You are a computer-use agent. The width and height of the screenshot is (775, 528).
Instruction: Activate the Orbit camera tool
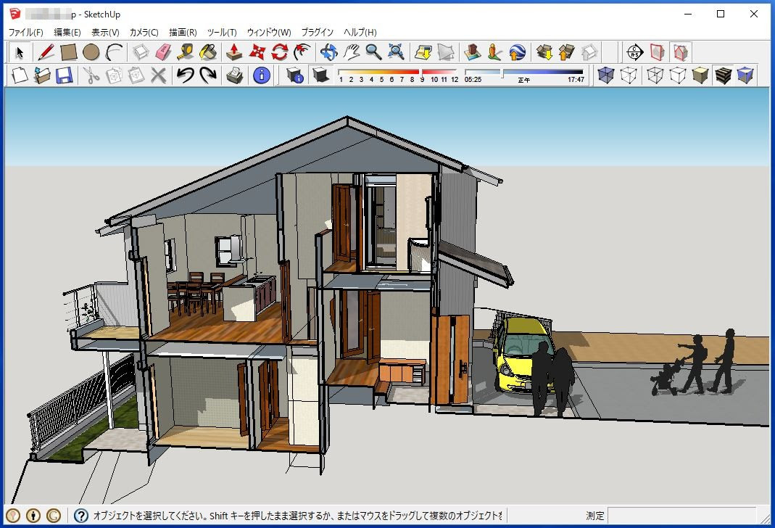pos(328,52)
